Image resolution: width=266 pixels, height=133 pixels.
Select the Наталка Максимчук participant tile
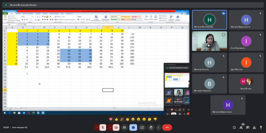(228, 105)
